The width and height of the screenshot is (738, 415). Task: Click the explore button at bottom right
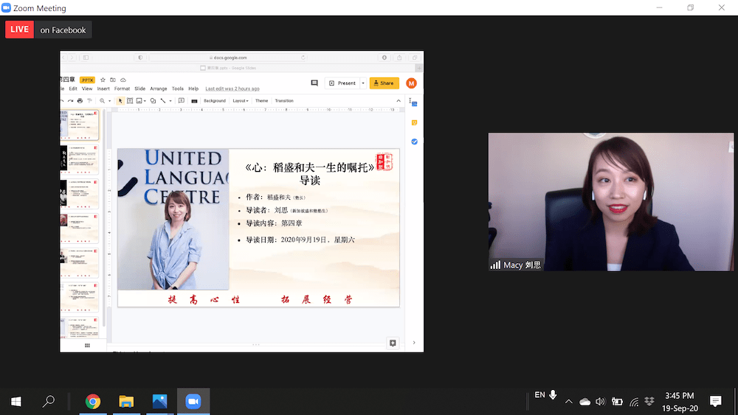point(393,343)
